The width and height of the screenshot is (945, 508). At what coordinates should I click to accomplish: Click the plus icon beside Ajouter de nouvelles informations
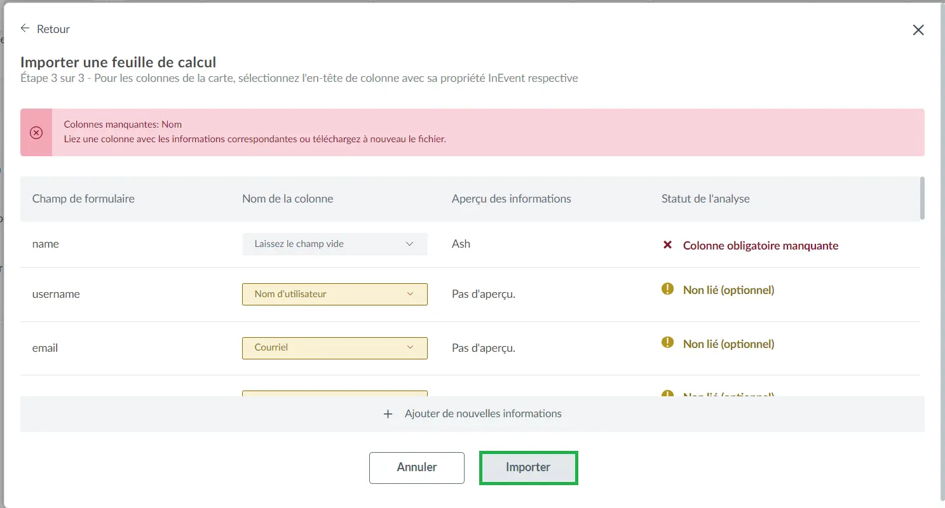click(388, 414)
